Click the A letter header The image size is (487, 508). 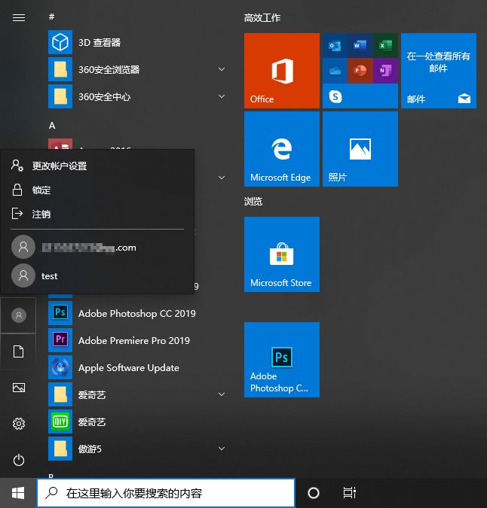pos(52,126)
